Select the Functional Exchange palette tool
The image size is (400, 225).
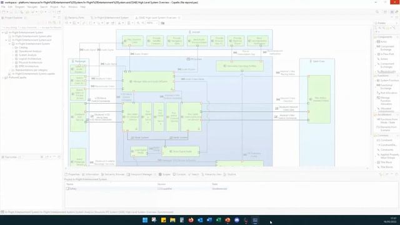click(x=384, y=87)
